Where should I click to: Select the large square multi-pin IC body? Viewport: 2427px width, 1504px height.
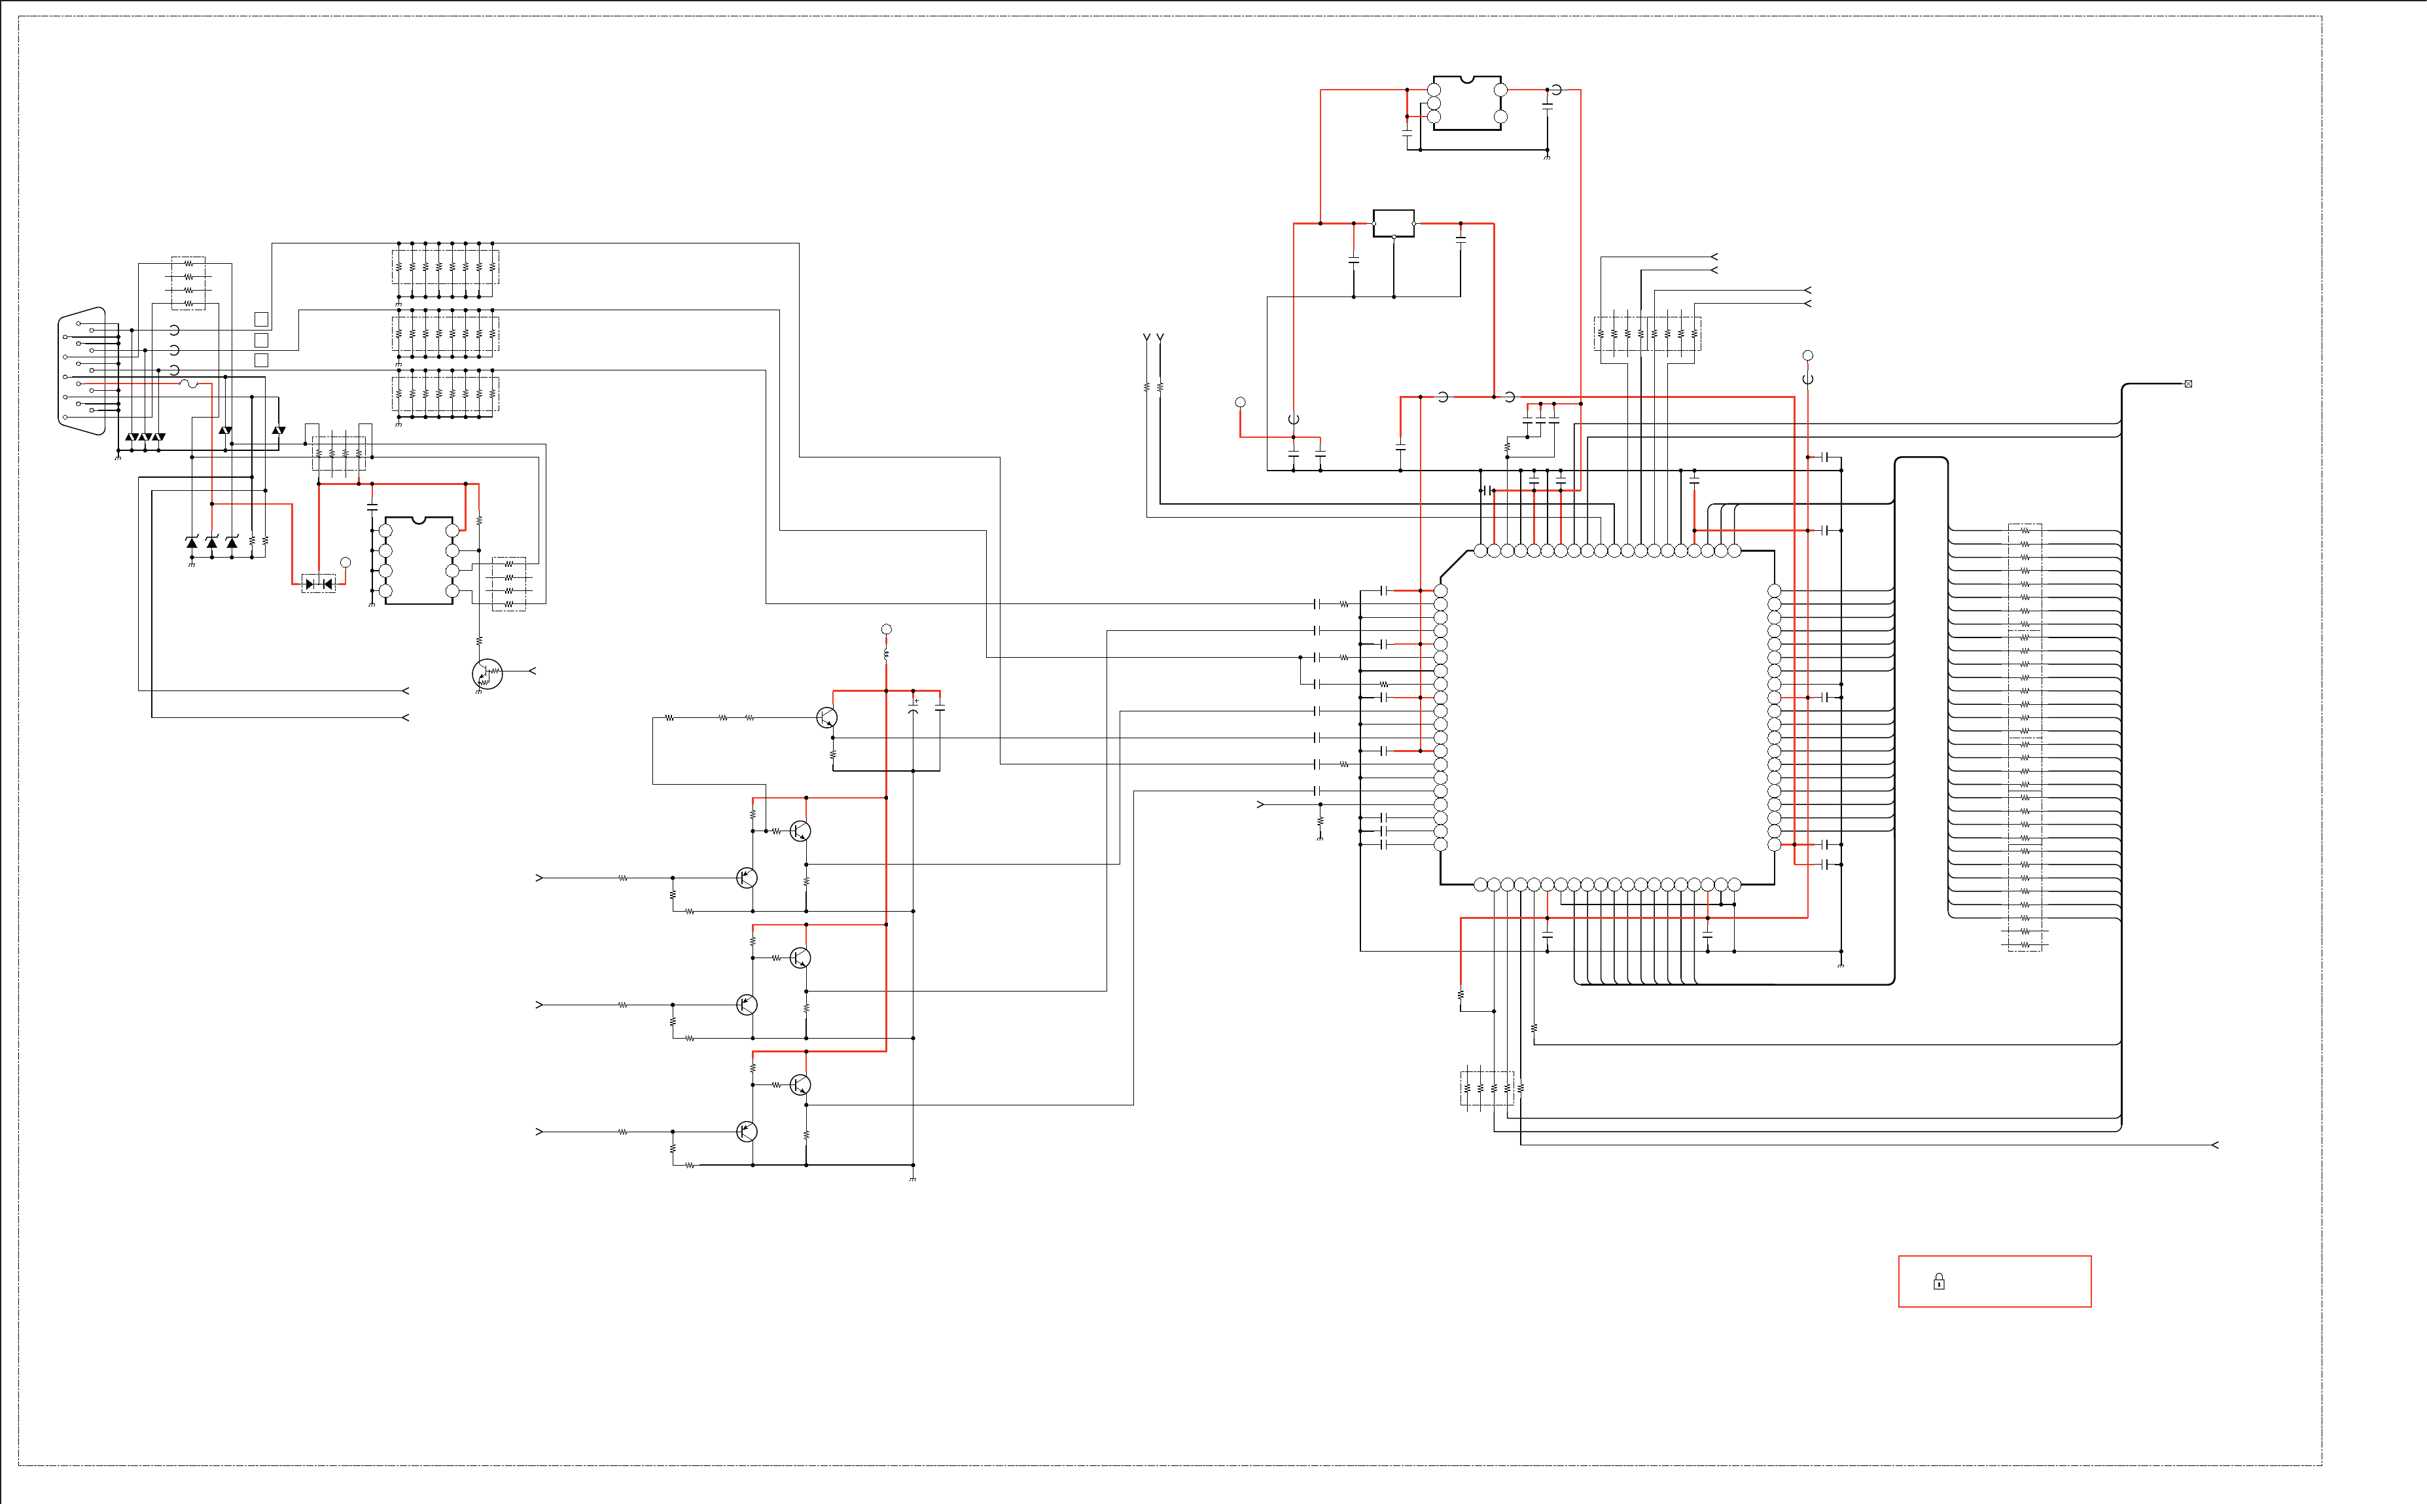tap(1606, 717)
